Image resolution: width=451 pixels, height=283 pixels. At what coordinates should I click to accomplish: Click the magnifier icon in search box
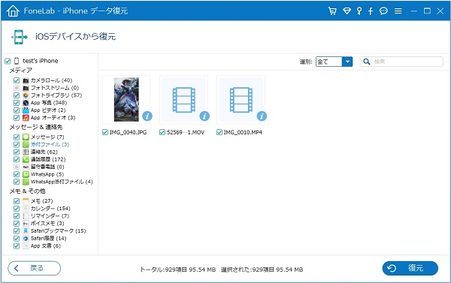367,62
